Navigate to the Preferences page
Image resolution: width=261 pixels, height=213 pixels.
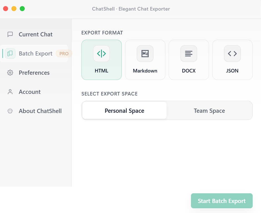[x=34, y=72]
